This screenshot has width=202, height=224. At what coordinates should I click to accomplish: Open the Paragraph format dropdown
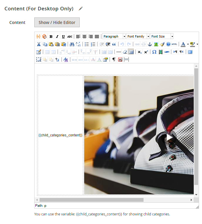coord(114,36)
